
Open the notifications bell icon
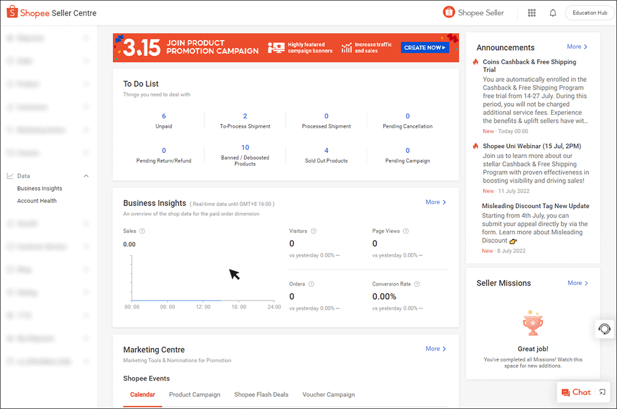pyautogui.click(x=553, y=13)
